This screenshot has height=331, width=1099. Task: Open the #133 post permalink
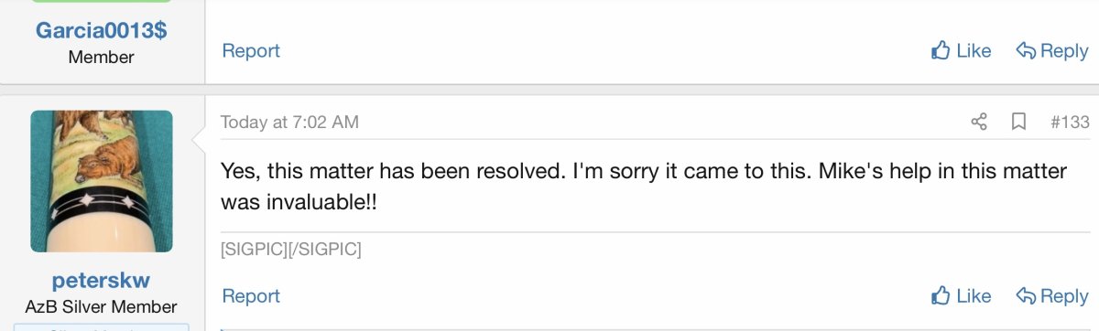[1069, 122]
